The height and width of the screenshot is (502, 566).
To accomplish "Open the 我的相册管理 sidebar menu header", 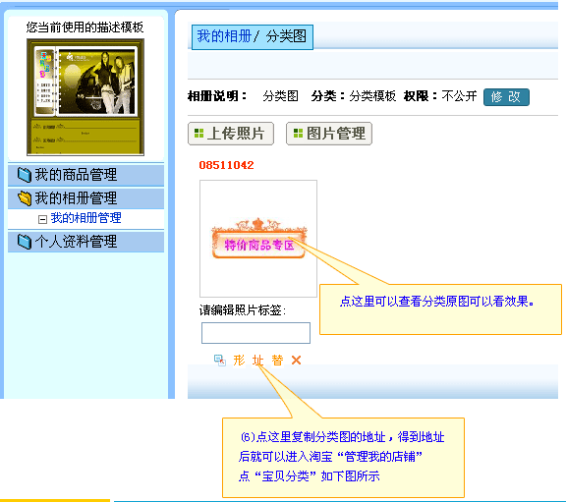I will pos(85,198).
